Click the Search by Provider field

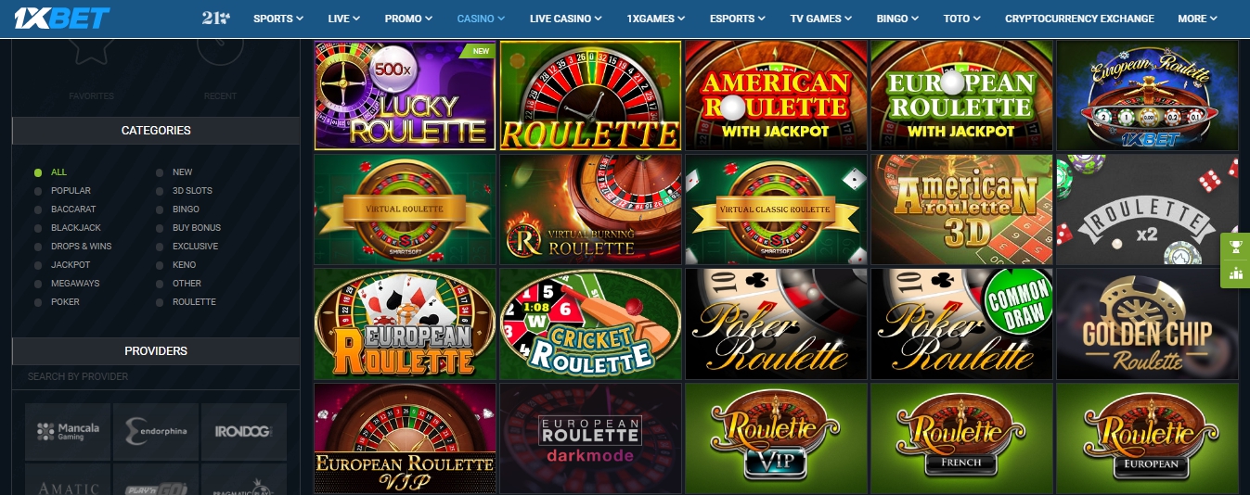click(x=156, y=376)
